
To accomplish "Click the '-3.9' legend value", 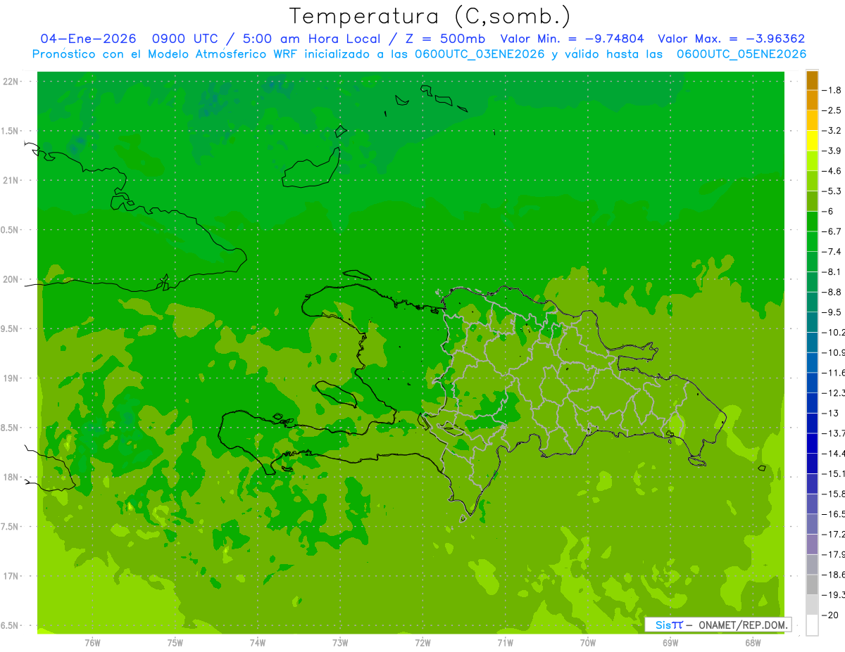I will tap(832, 151).
